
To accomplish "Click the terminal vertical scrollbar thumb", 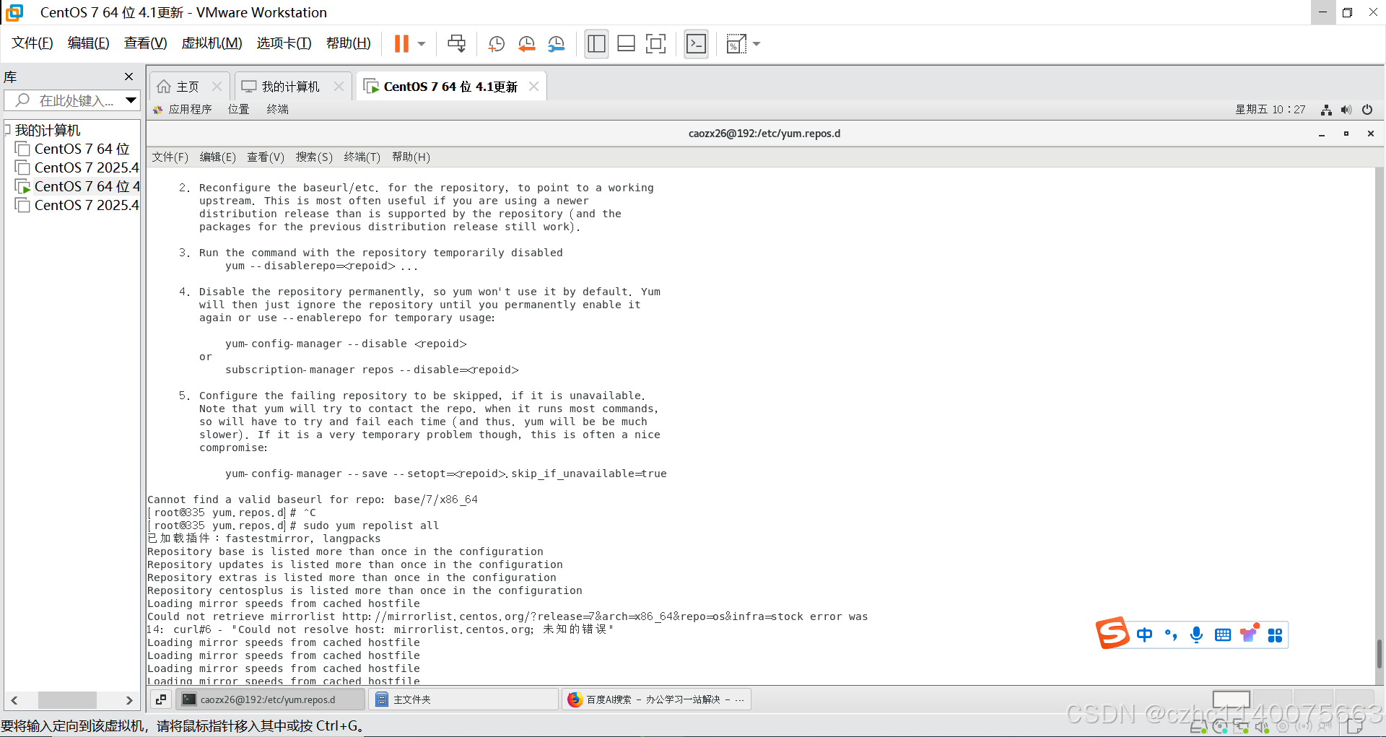I will pos(1380,654).
